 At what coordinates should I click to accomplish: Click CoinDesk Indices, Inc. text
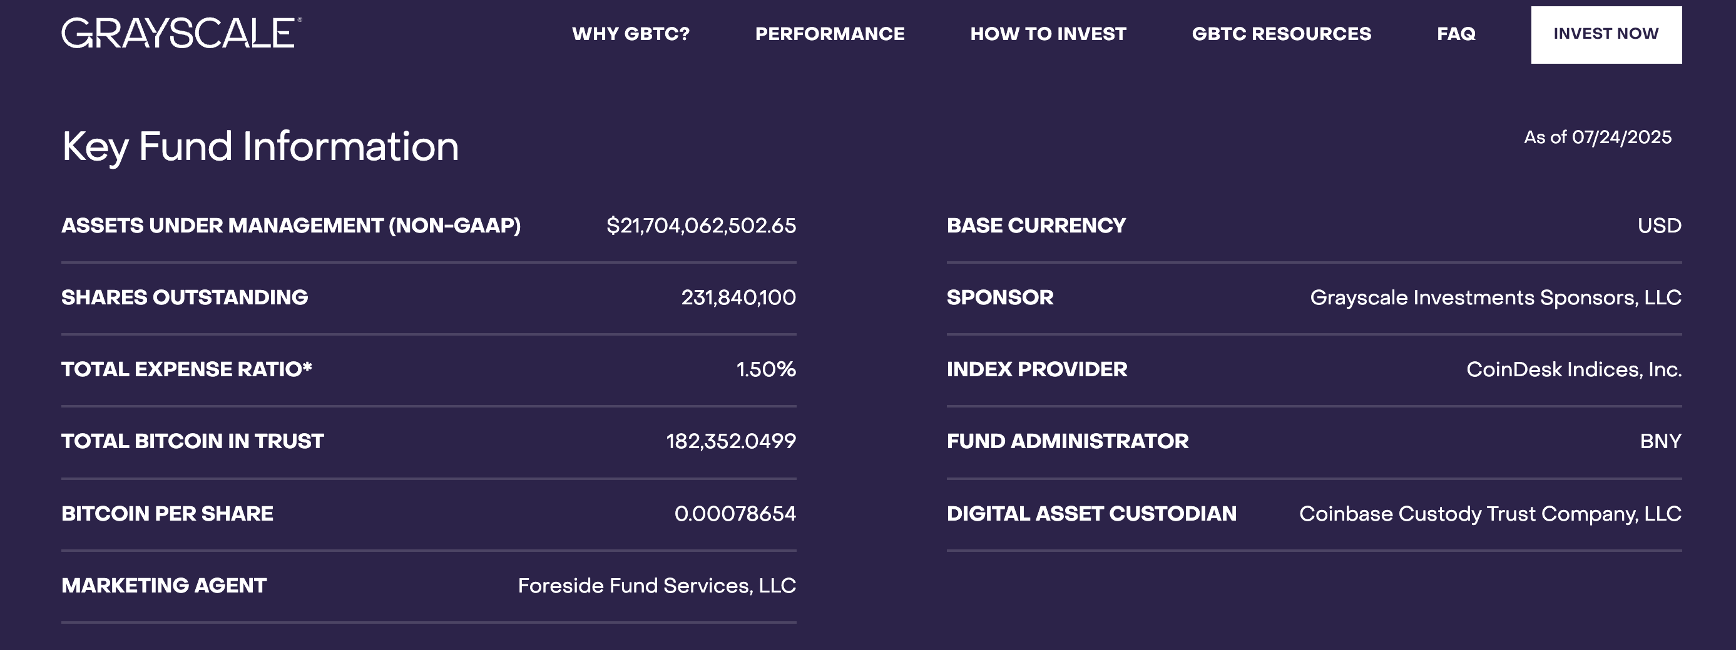click(1573, 369)
